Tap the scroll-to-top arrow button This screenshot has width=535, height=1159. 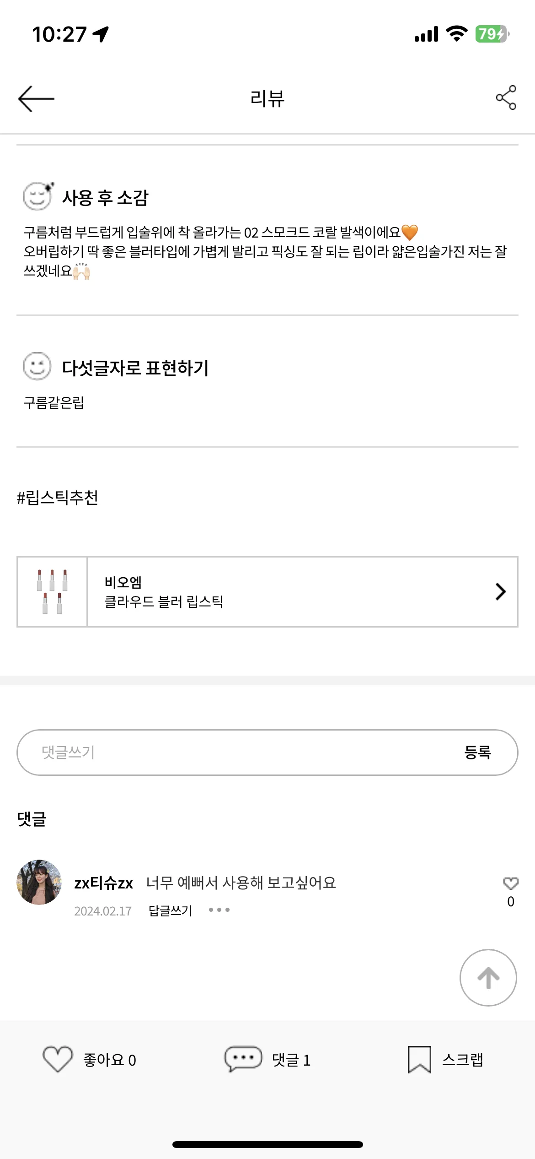point(488,977)
